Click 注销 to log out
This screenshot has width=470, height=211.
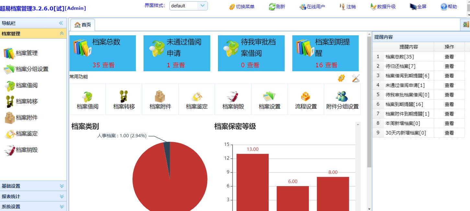[347, 6]
